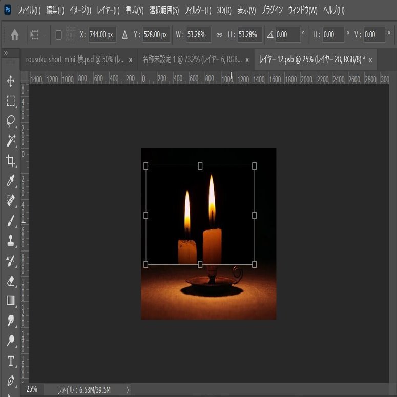Toggle relative positioning triangle button

124,35
